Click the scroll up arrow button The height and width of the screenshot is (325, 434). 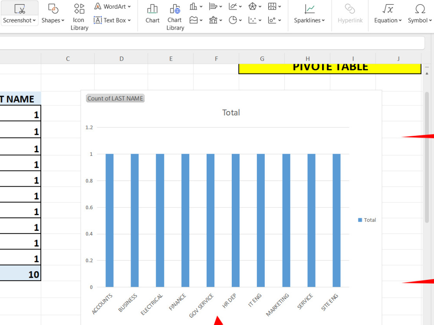[x=427, y=73]
